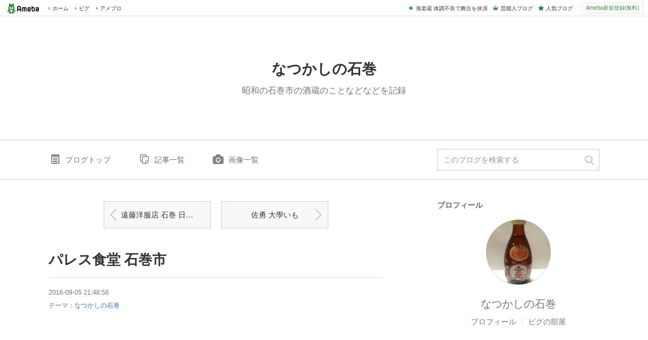Screen dimensions: 648x340
Task: Go to next post 佐勇 大學いも
Action: coord(275,215)
